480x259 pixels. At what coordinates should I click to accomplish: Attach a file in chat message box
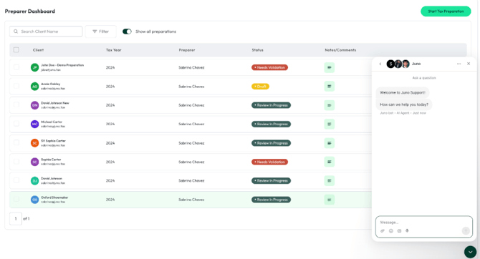tap(383, 231)
